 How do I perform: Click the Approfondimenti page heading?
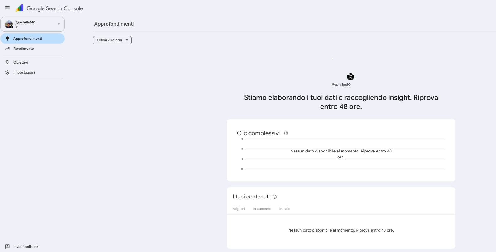click(114, 24)
